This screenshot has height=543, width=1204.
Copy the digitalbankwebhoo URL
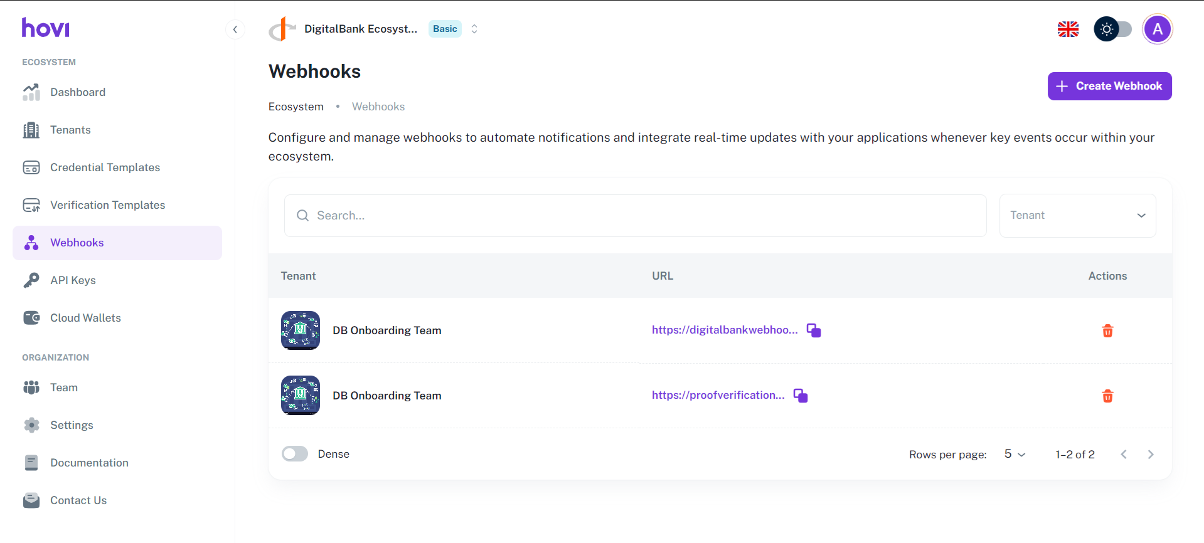[x=814, y=330]
